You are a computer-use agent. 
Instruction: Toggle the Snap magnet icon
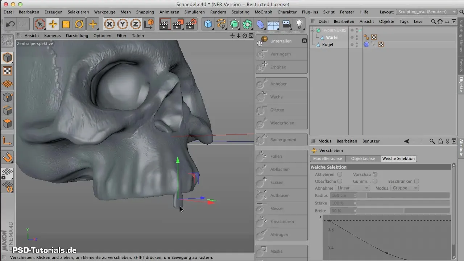[x=8, y=157]
